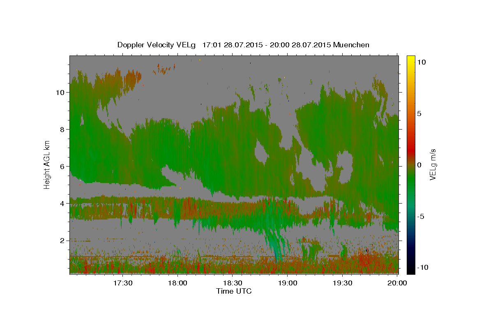Click the 'VELg m/s' colorbar label
Screen dimensions: 493x329
tap(433, 164)
